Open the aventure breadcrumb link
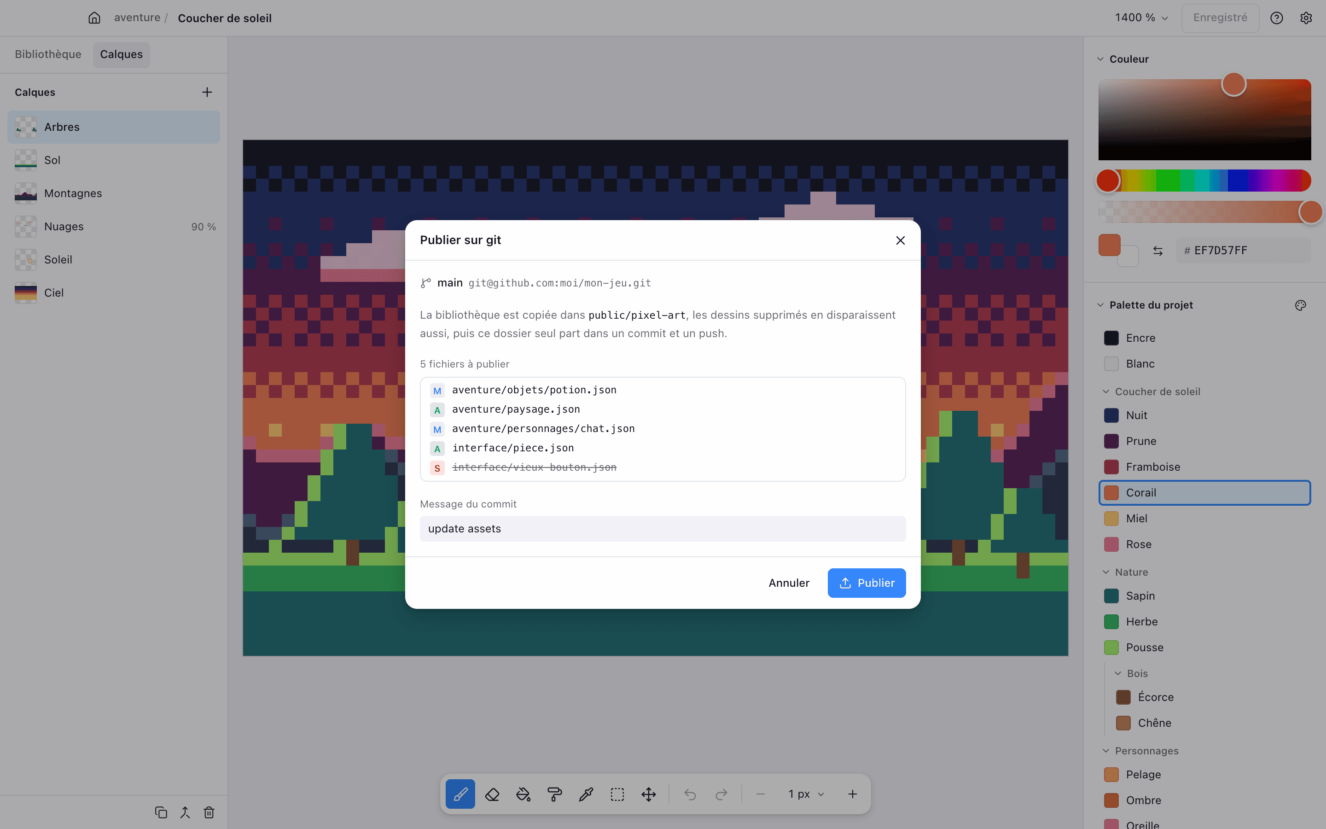 pyautogui.click(x=137, y=18)
